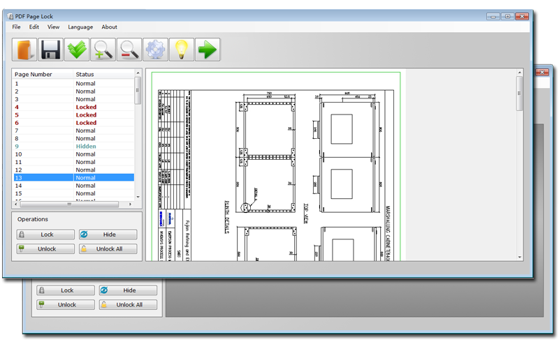Click the green checkmark toolbar icon
The width and height of the screenshot is (559, 349).
click(x=77, y=50)
